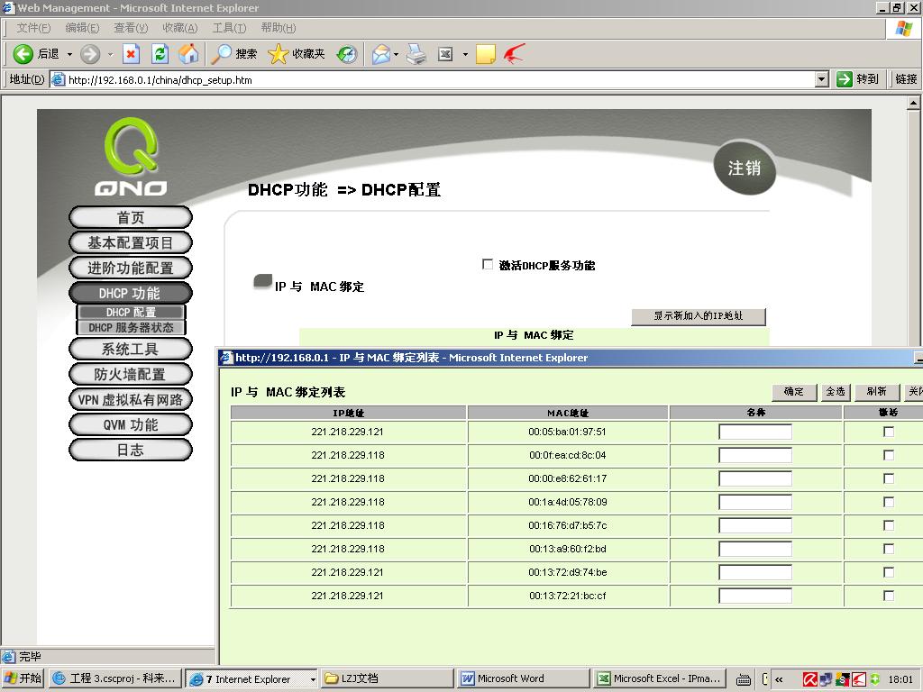The image size is (923, 692).
Task: Switch to Microsoft Word in the taskbar
Action: [x=511, y=678]
